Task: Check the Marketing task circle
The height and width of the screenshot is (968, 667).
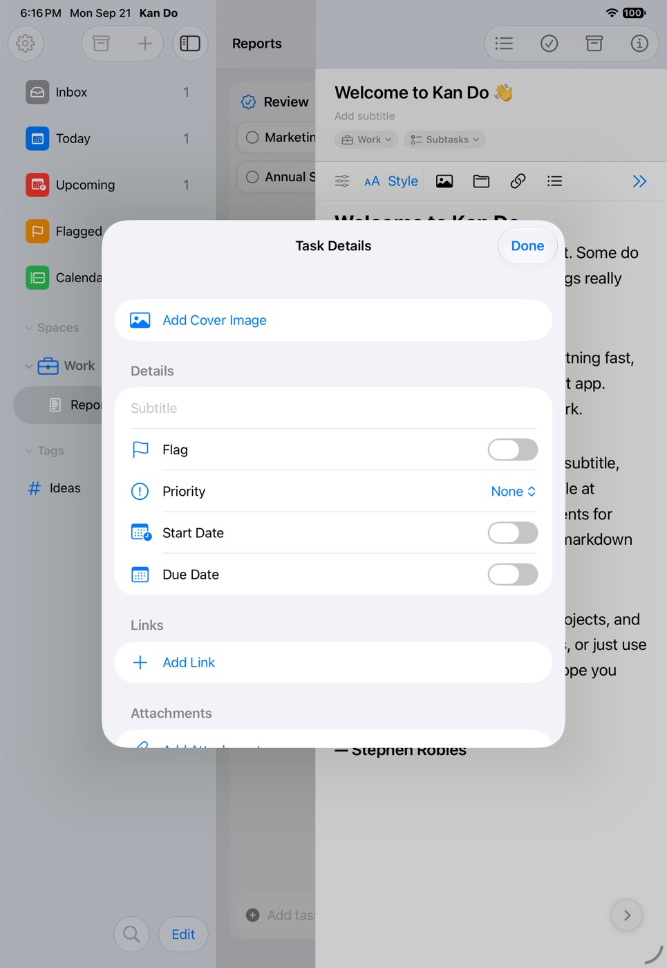Action: pyautogui.click(x=252, y=138)
